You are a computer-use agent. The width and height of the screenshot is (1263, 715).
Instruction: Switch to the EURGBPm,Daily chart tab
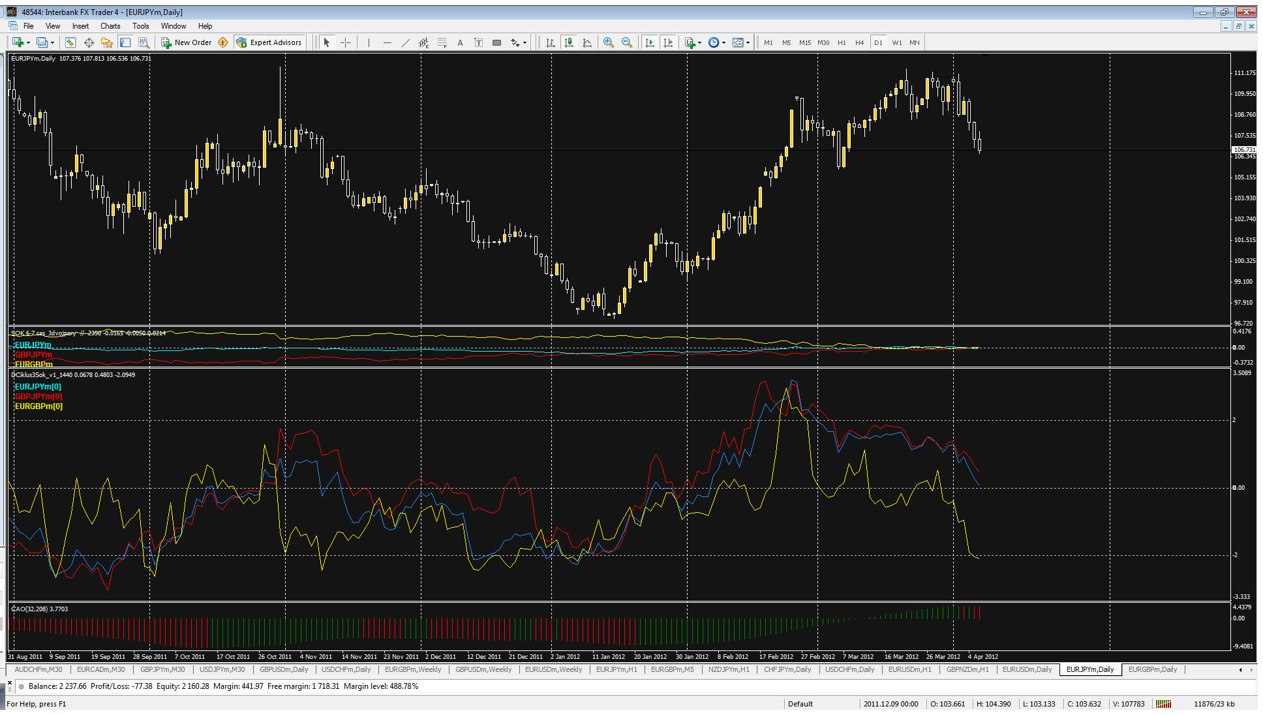1153,669
